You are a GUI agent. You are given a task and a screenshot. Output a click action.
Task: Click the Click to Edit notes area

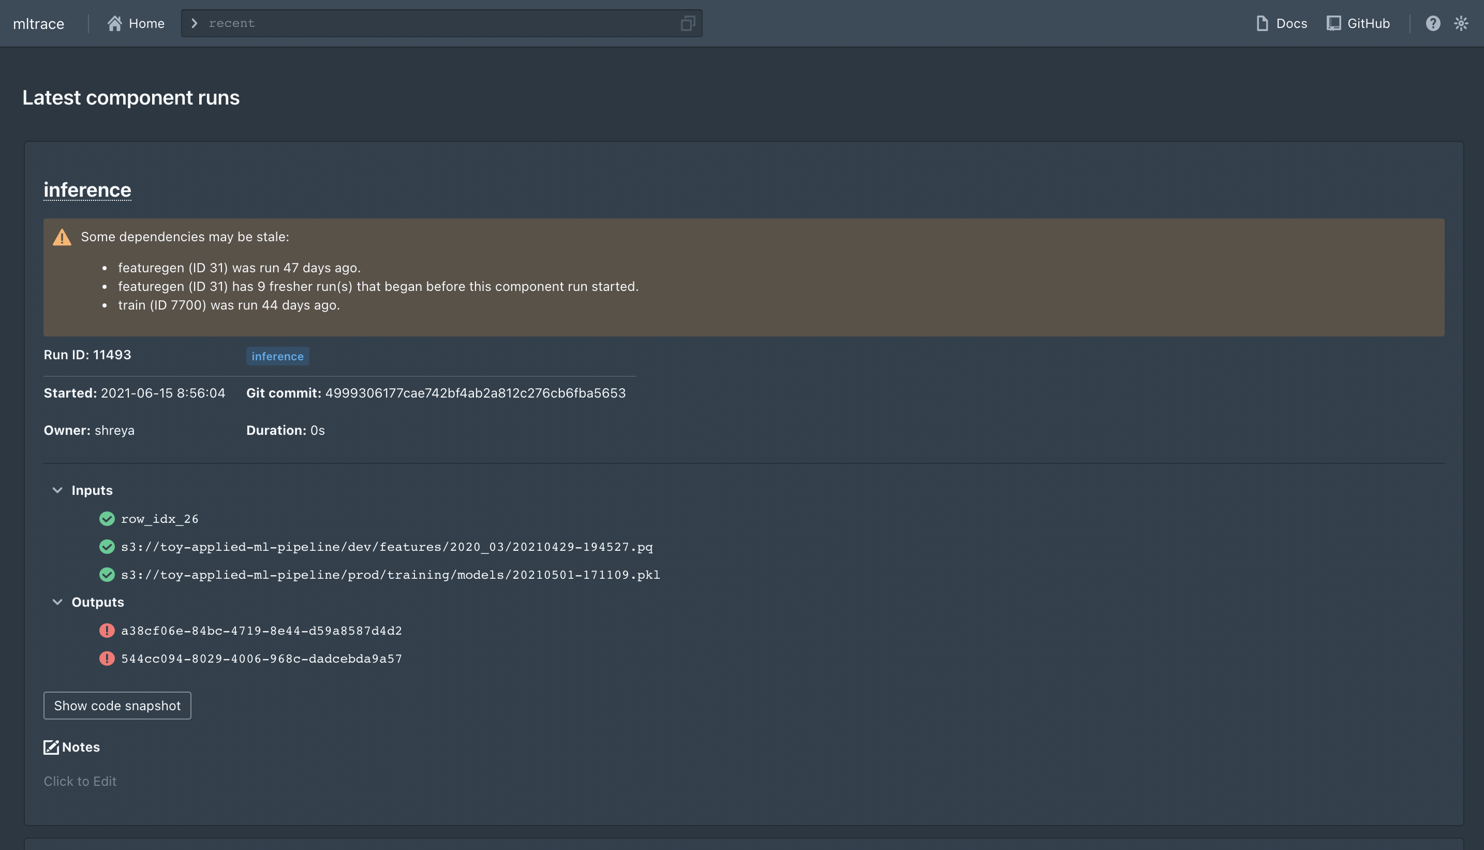(x=80, y=781)
